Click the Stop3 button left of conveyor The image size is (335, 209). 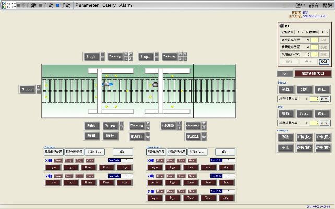(x=27, y=89)
